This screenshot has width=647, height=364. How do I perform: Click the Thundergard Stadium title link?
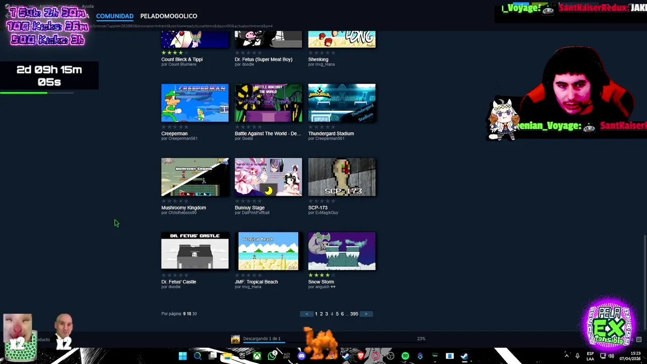click(x=331, y=133)
